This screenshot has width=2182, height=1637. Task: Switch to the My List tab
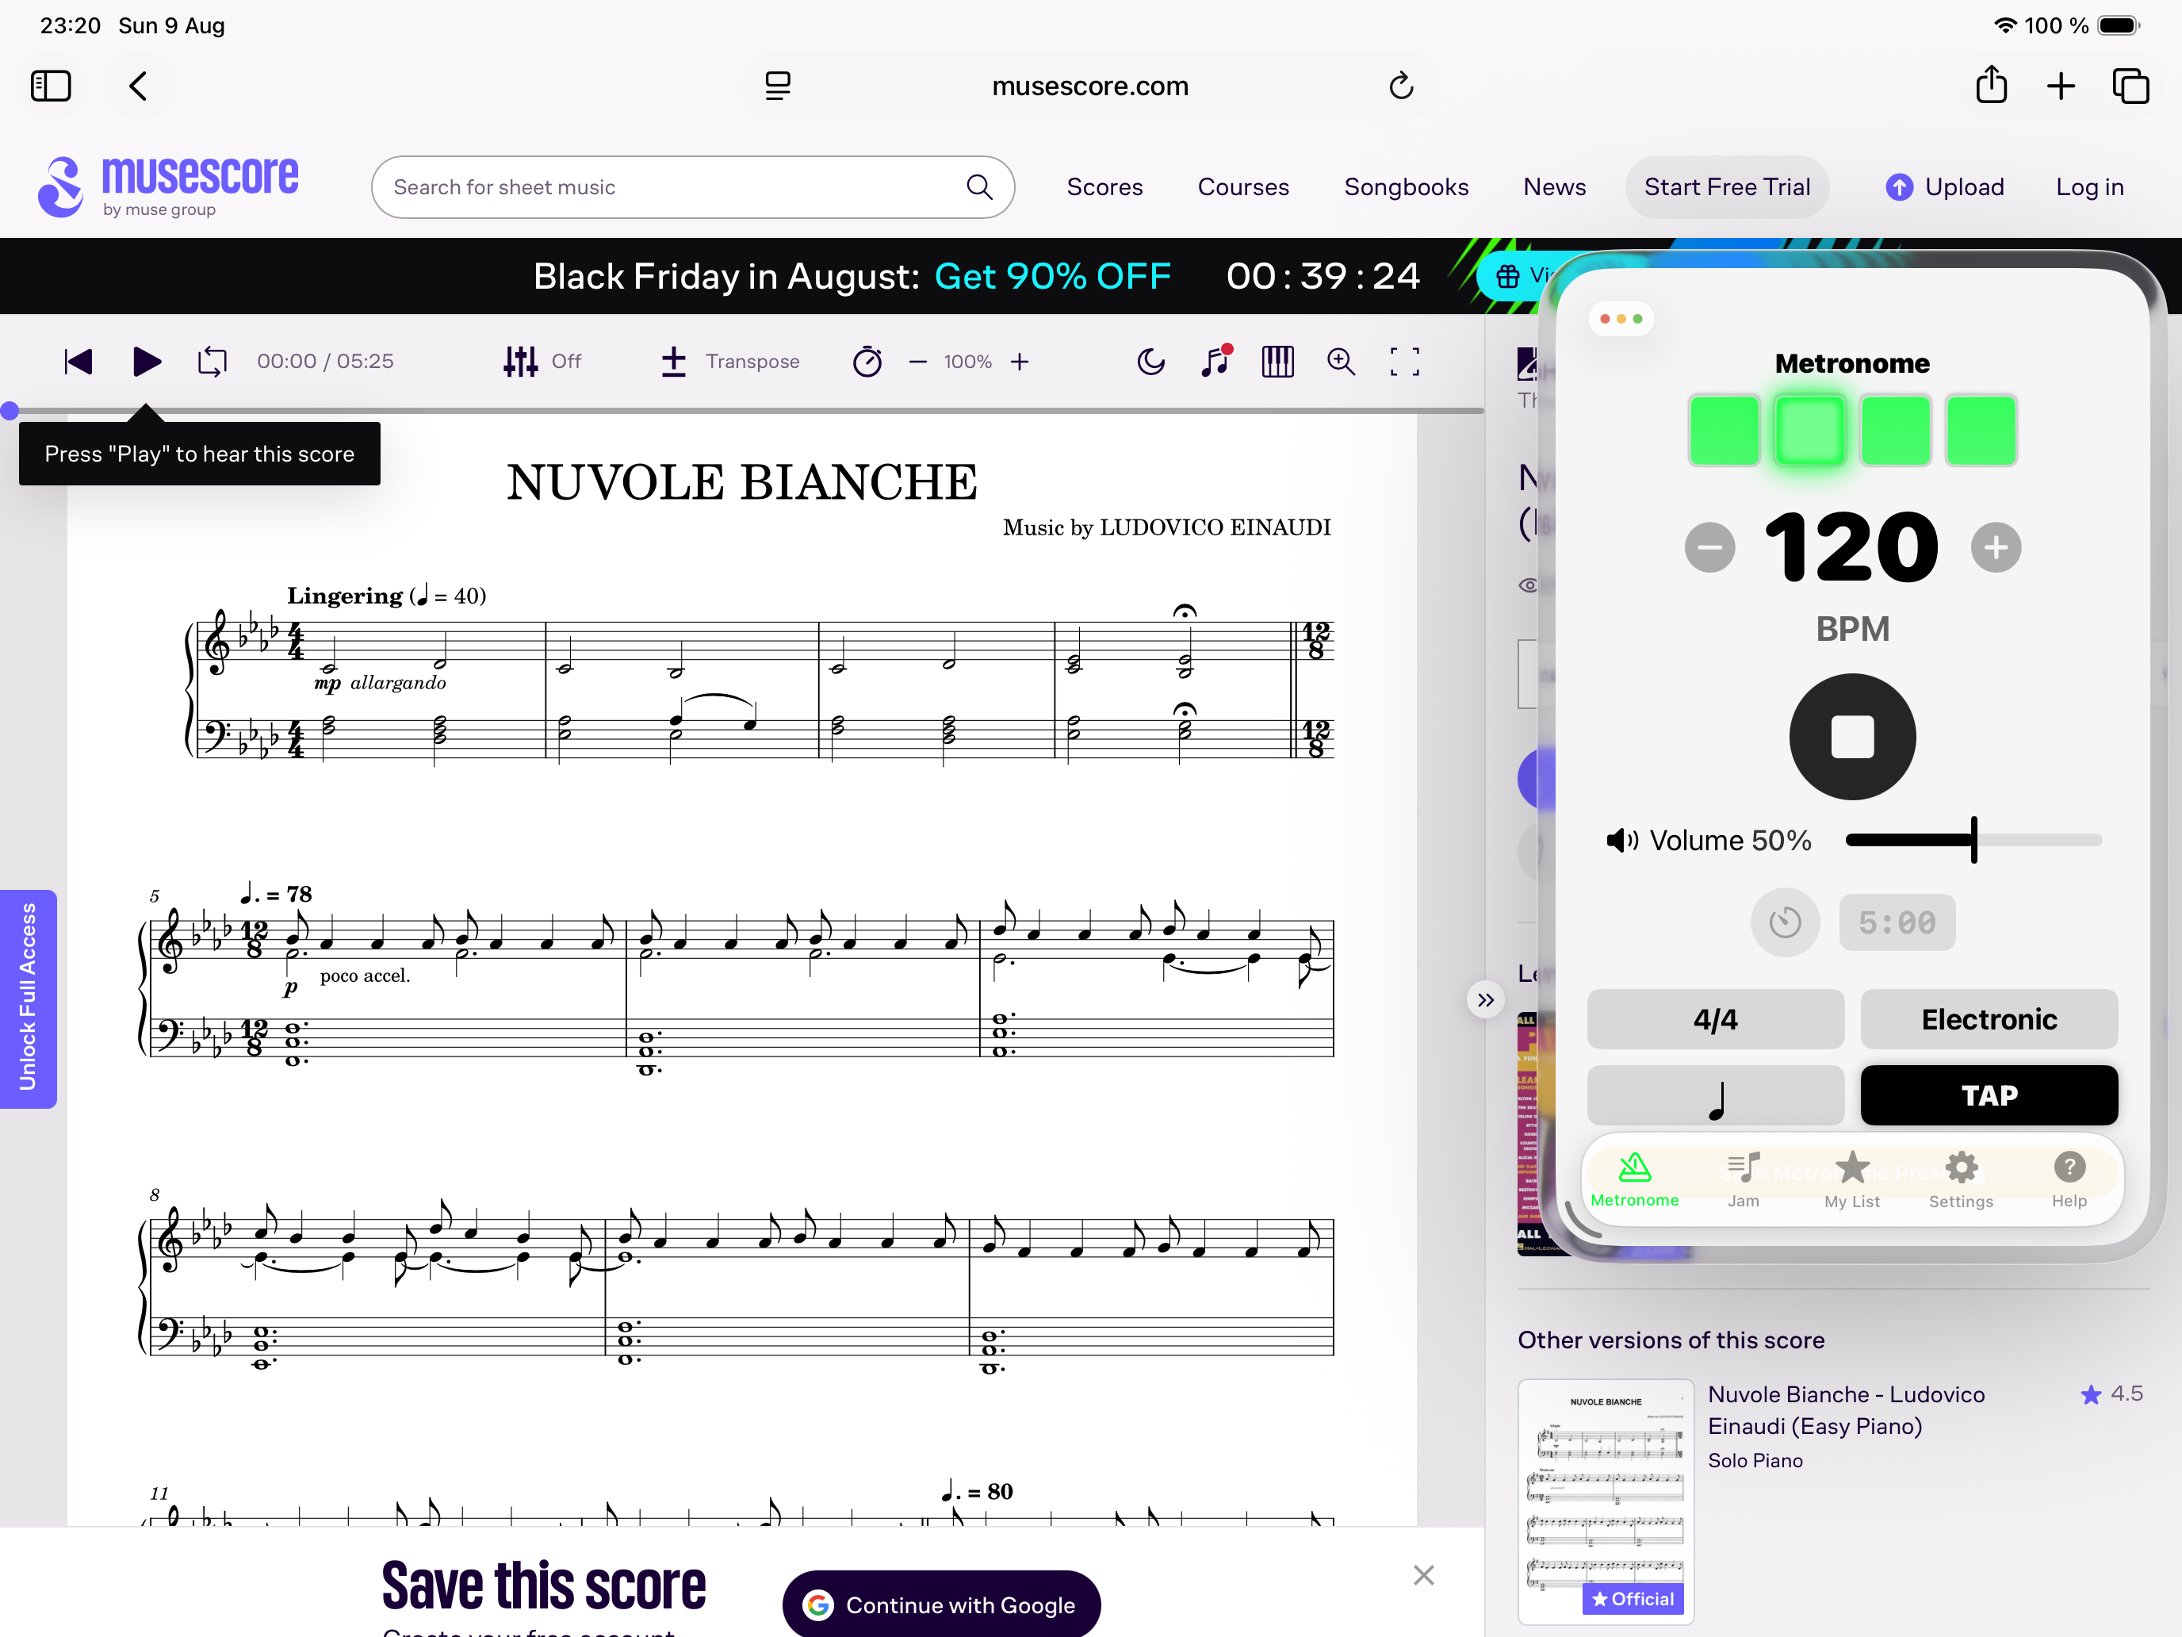point(1851,1180)
